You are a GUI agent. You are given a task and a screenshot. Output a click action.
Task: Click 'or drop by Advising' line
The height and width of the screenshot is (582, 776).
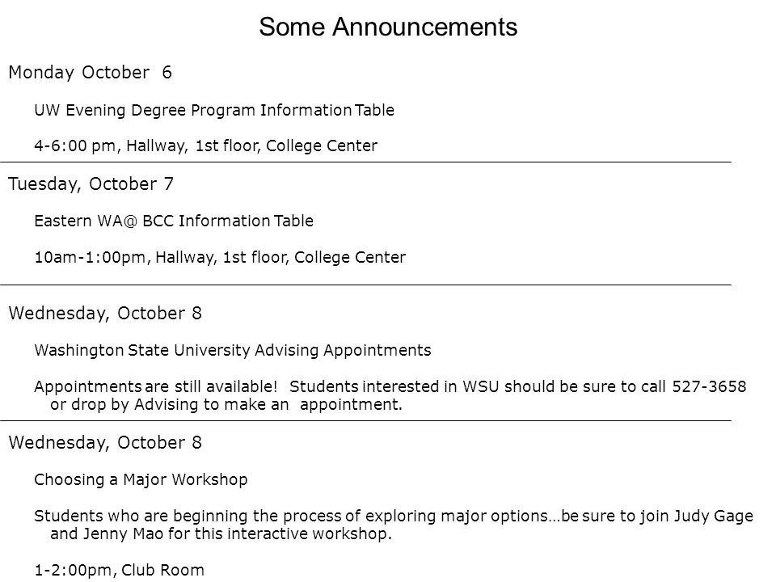point(226,404)
